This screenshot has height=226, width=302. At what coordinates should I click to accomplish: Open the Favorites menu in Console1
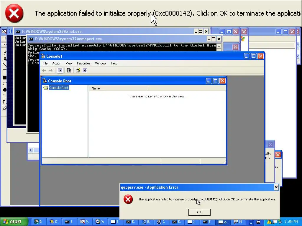(x=83, y=63)
